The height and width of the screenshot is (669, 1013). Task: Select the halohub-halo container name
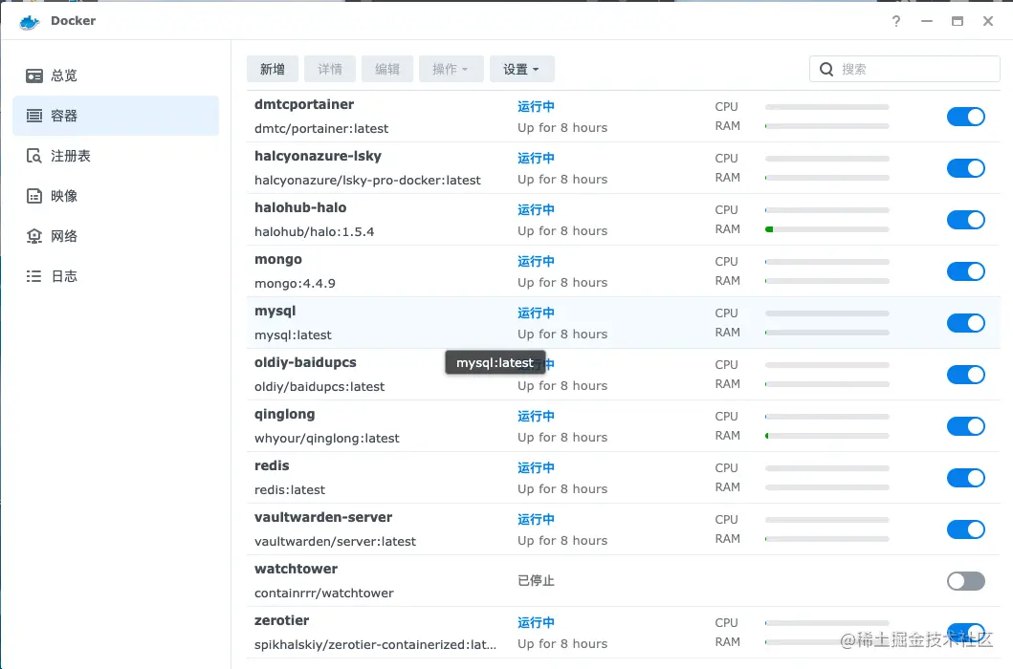click(300, 208)
